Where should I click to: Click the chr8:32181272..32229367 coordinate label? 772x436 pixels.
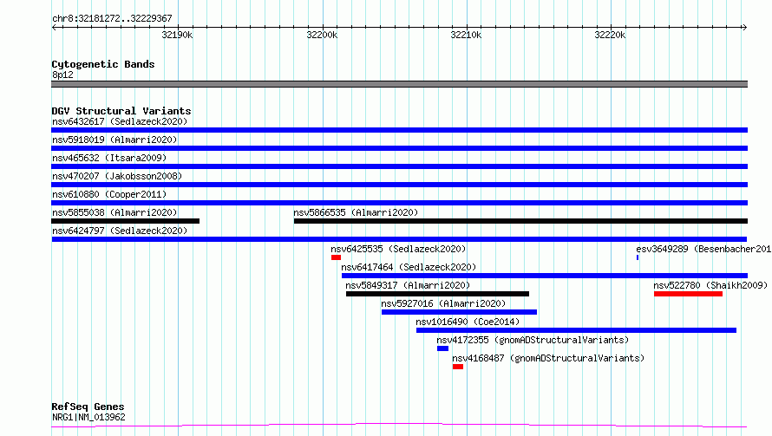coord(112,18)
